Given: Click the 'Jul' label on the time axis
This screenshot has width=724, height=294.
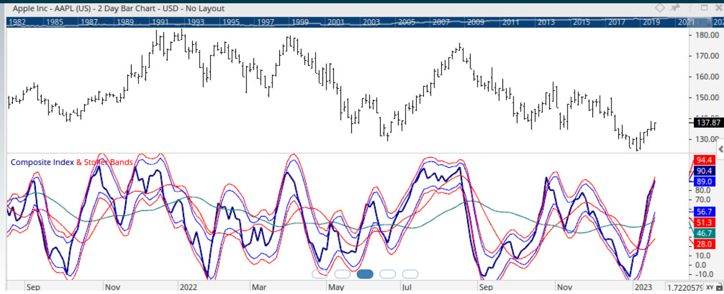Looking at the screenshot, I should [407, 287].
